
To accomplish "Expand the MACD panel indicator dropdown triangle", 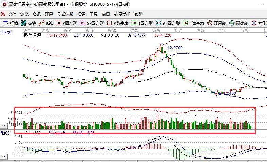I will (x=4, y=156).
